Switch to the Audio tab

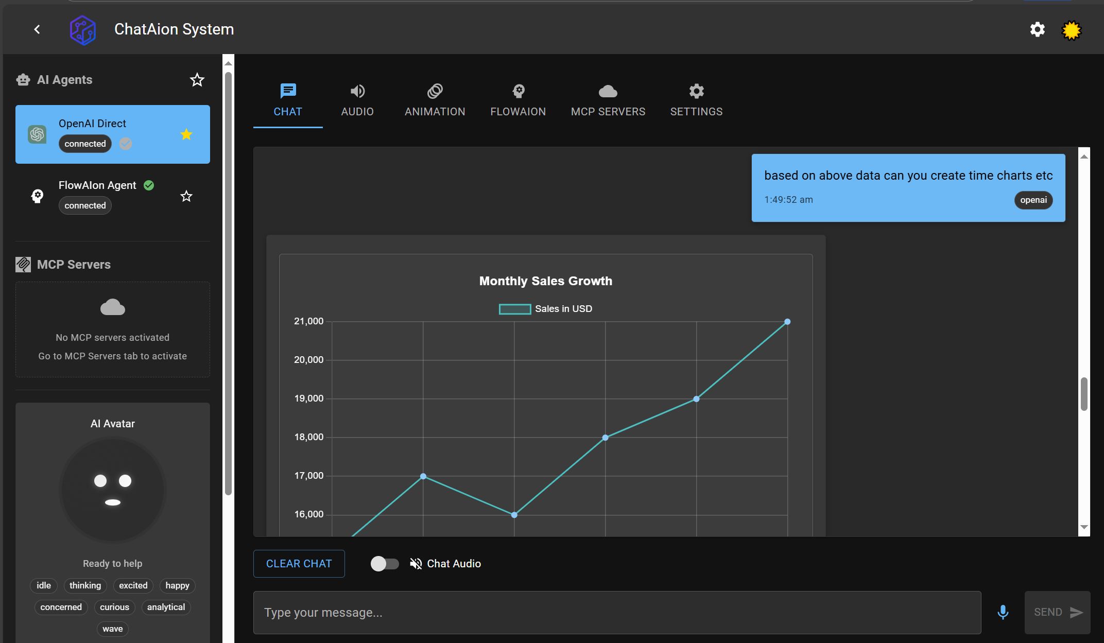(x=357, y=100)
